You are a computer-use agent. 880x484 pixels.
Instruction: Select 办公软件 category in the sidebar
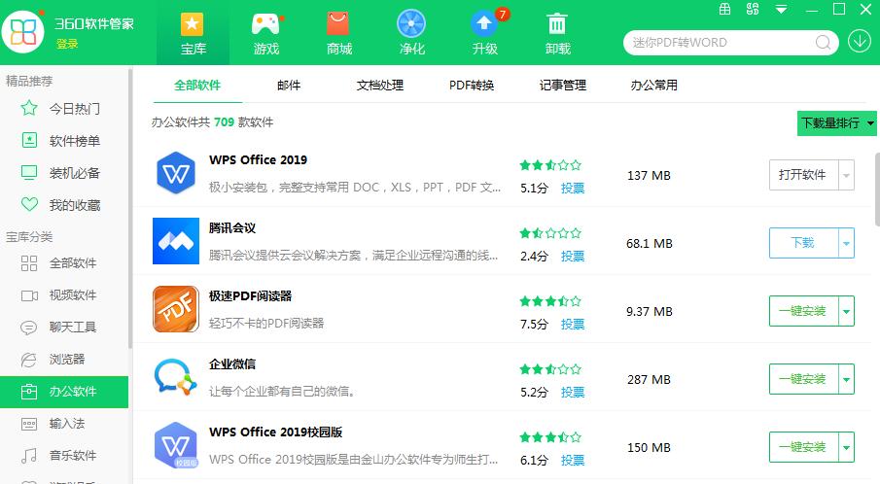tap(64, 391)
